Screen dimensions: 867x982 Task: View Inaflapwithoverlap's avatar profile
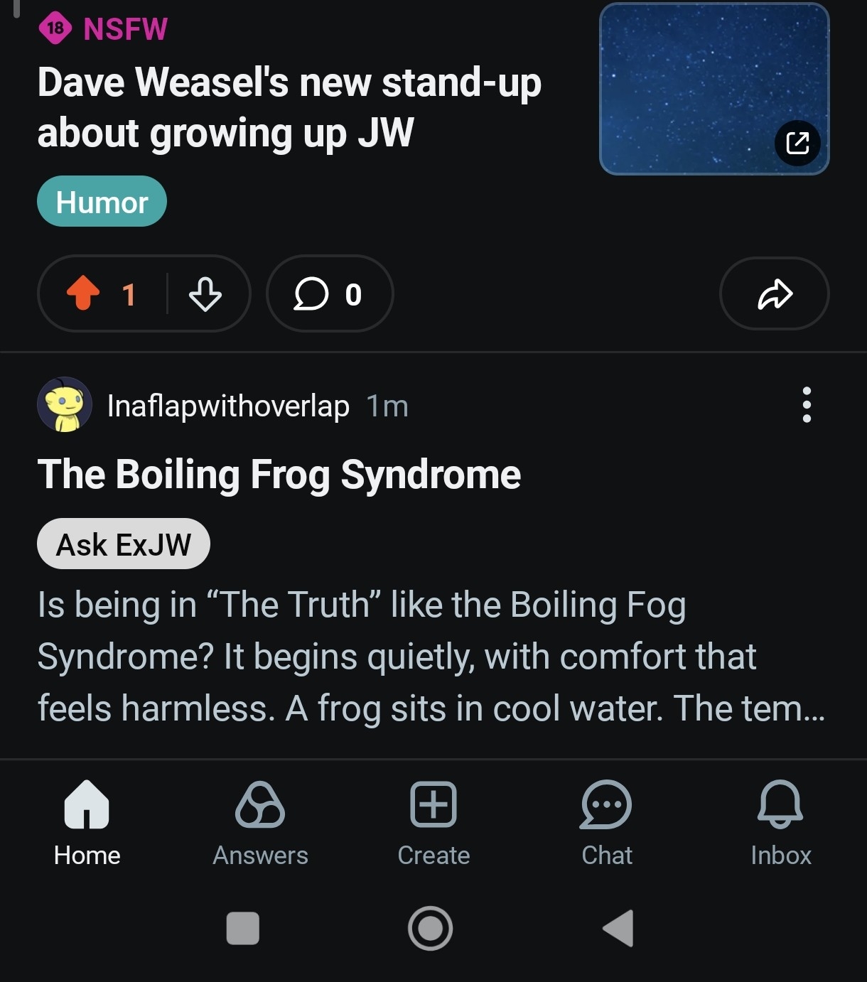pyautogui.click(x=64, y=405)
